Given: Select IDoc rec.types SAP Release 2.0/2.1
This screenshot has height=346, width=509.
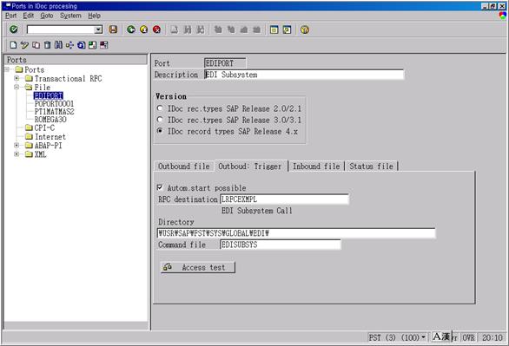Looking at the screenshot, I should coord(160,108).
